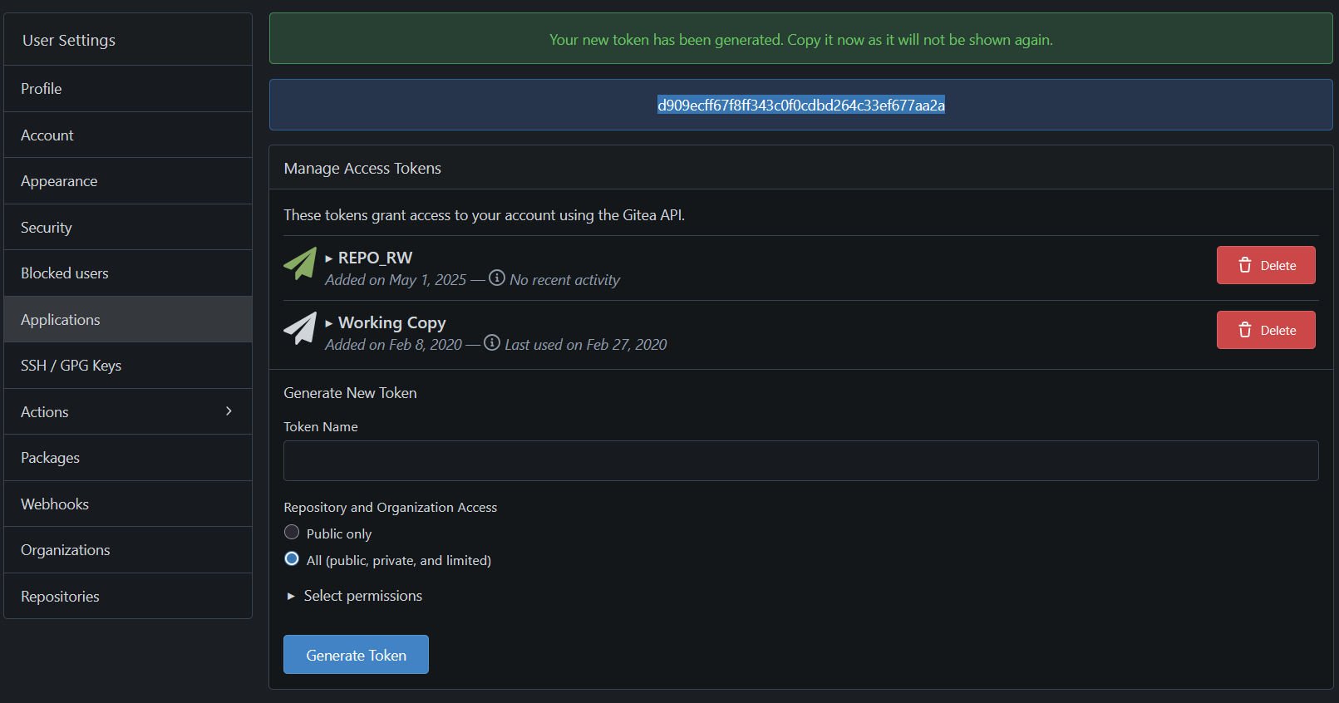
Task: Click the highlighted generated token string
Action: (x=800, y=106)
